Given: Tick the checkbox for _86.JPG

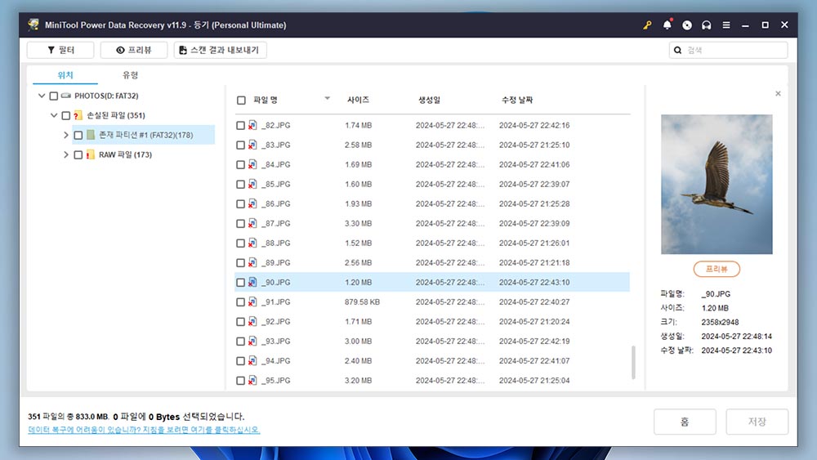Looking at the screenshot, I should [240, 204].
